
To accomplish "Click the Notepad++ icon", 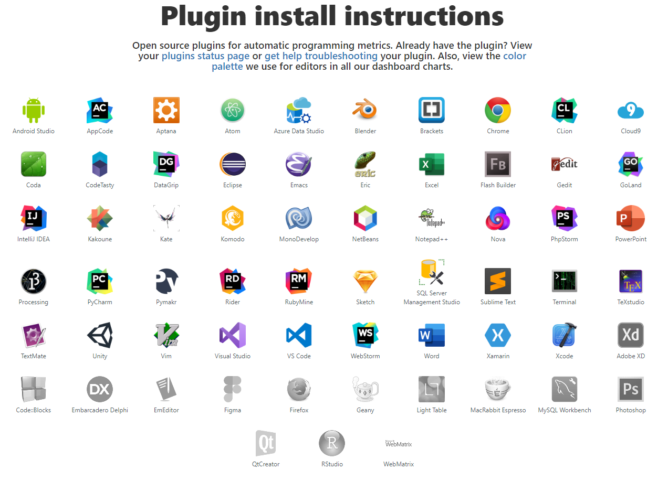I will pos(432,218).
